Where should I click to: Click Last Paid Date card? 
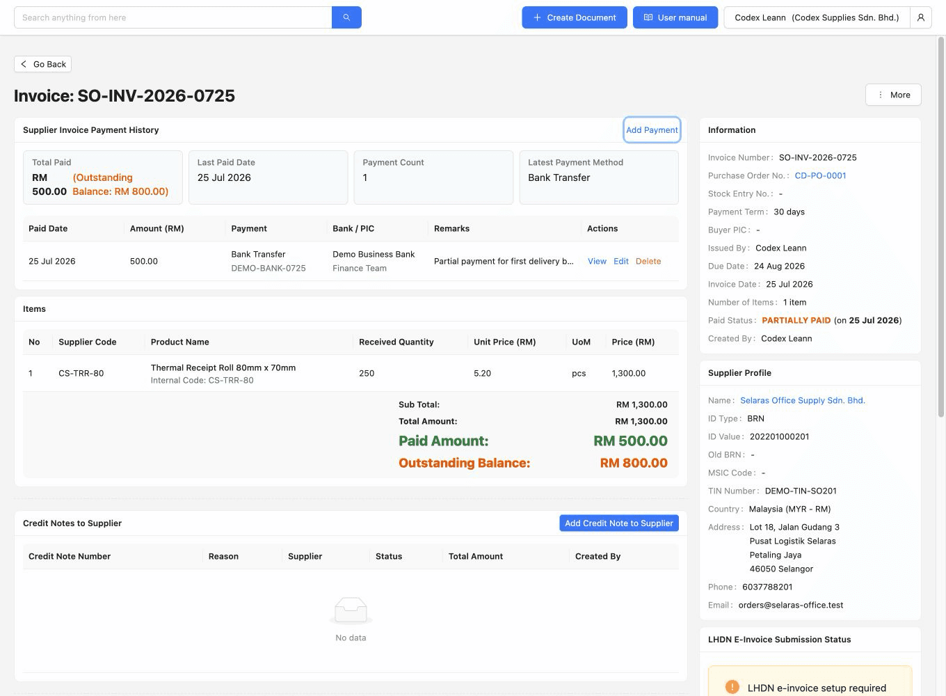(268, 177)
